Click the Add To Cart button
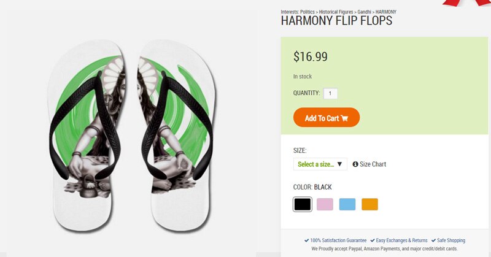 [x=327, y=117]
